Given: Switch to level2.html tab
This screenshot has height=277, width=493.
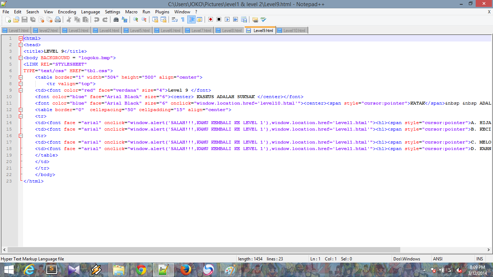Looking at the screenshot, I should click(46, 30).
